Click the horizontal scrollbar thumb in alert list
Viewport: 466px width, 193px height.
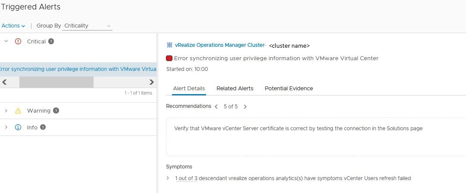coord(56,82)
